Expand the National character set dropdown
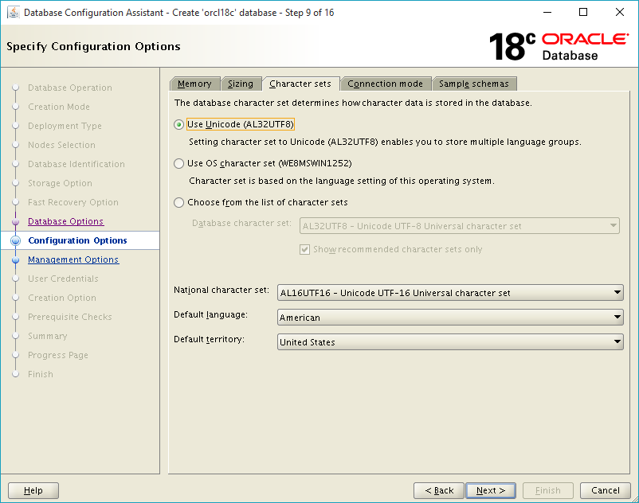 click(450, 293)
